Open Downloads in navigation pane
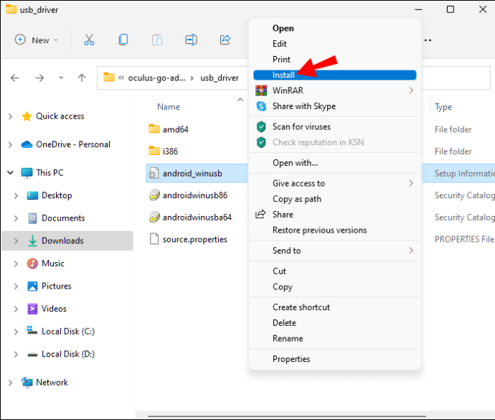Viewport: 495px width, 420px height. point(62,241)
